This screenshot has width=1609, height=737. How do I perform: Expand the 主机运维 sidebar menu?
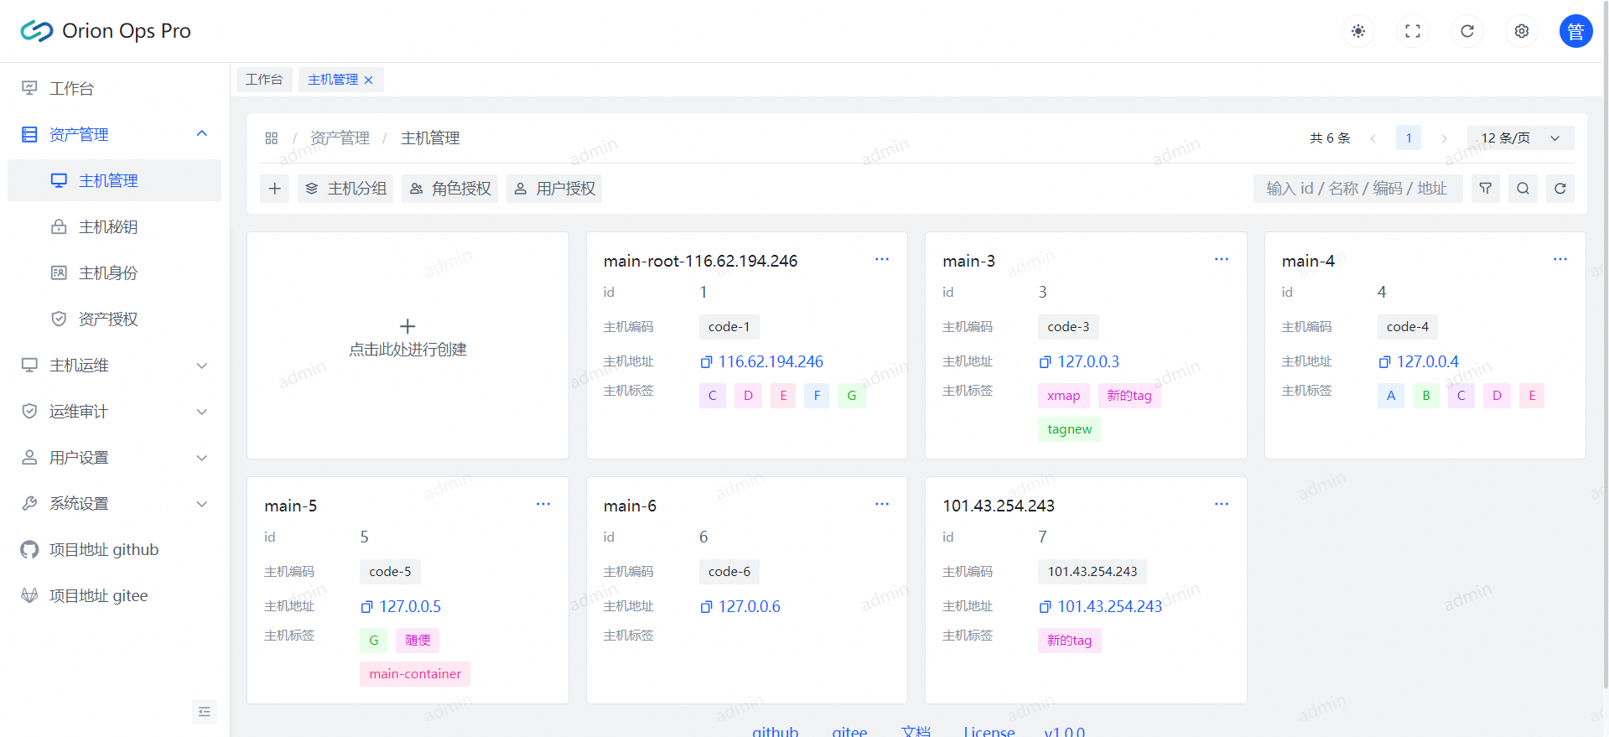201,366
